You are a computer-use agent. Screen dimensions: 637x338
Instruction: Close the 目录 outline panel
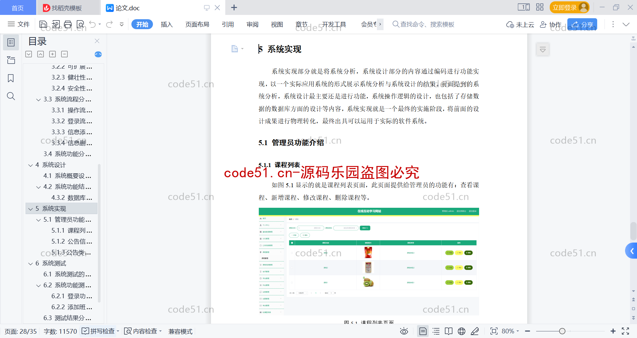97,41
